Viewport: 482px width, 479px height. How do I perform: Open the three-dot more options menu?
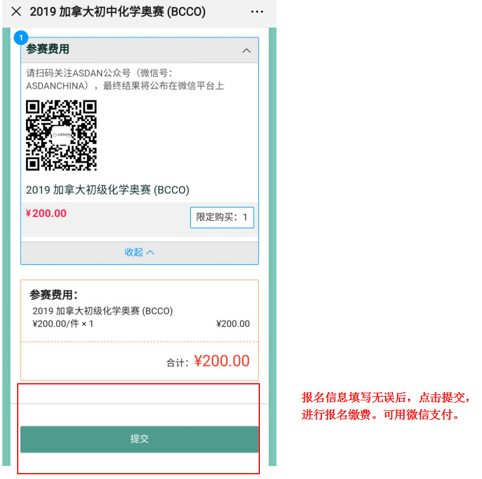(x=257, y=12)
